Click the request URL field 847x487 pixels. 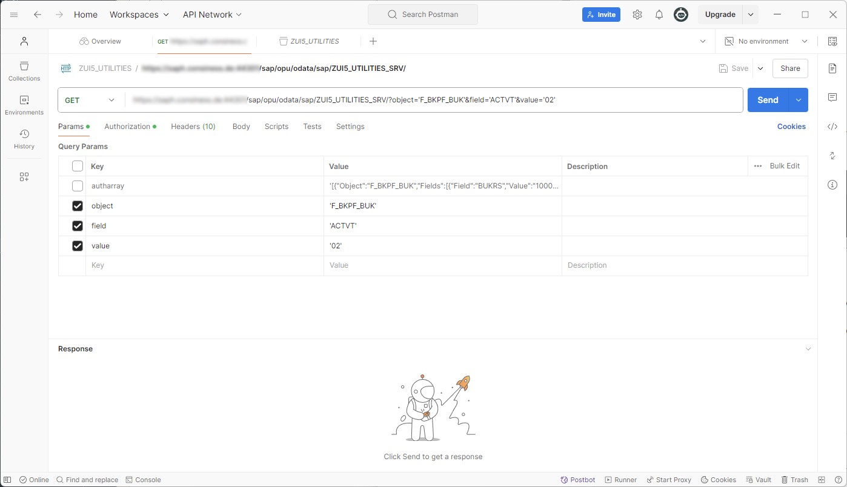tap(433, 100)
